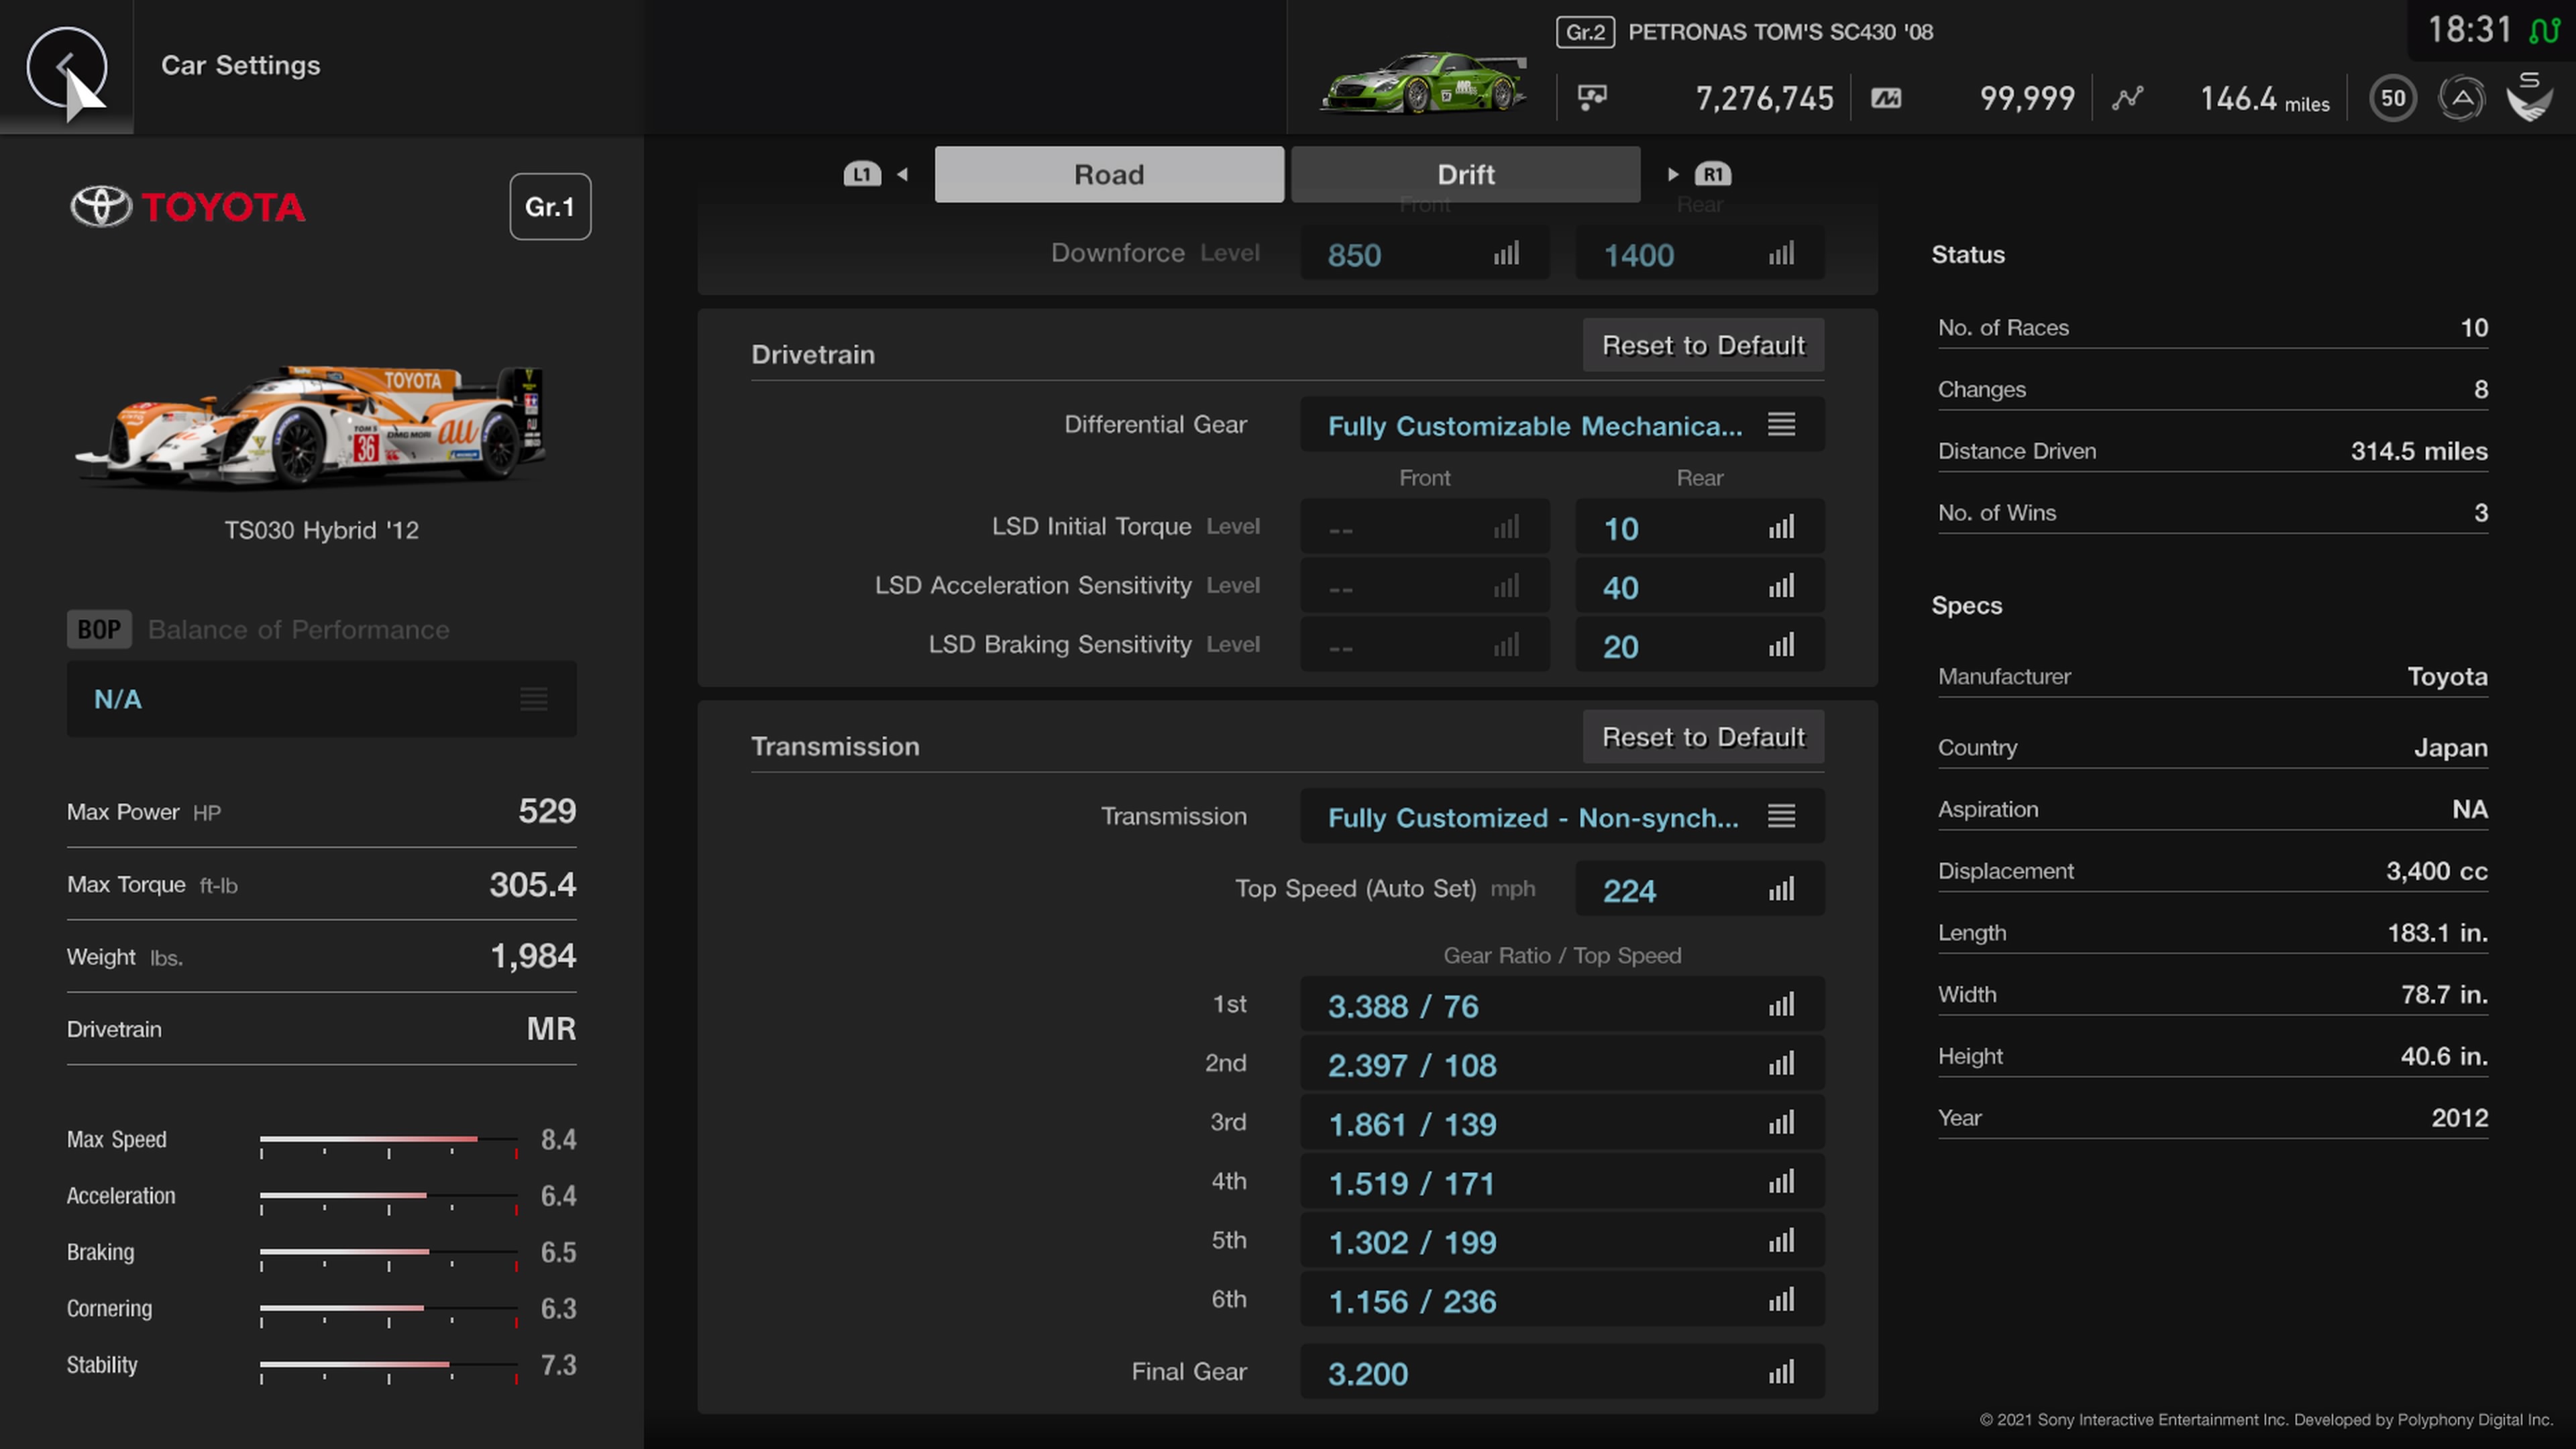Click list icon in Differential Gear field
Image resolution: width=2576 pixels, height=1449 pixels.
[1781, 424]
